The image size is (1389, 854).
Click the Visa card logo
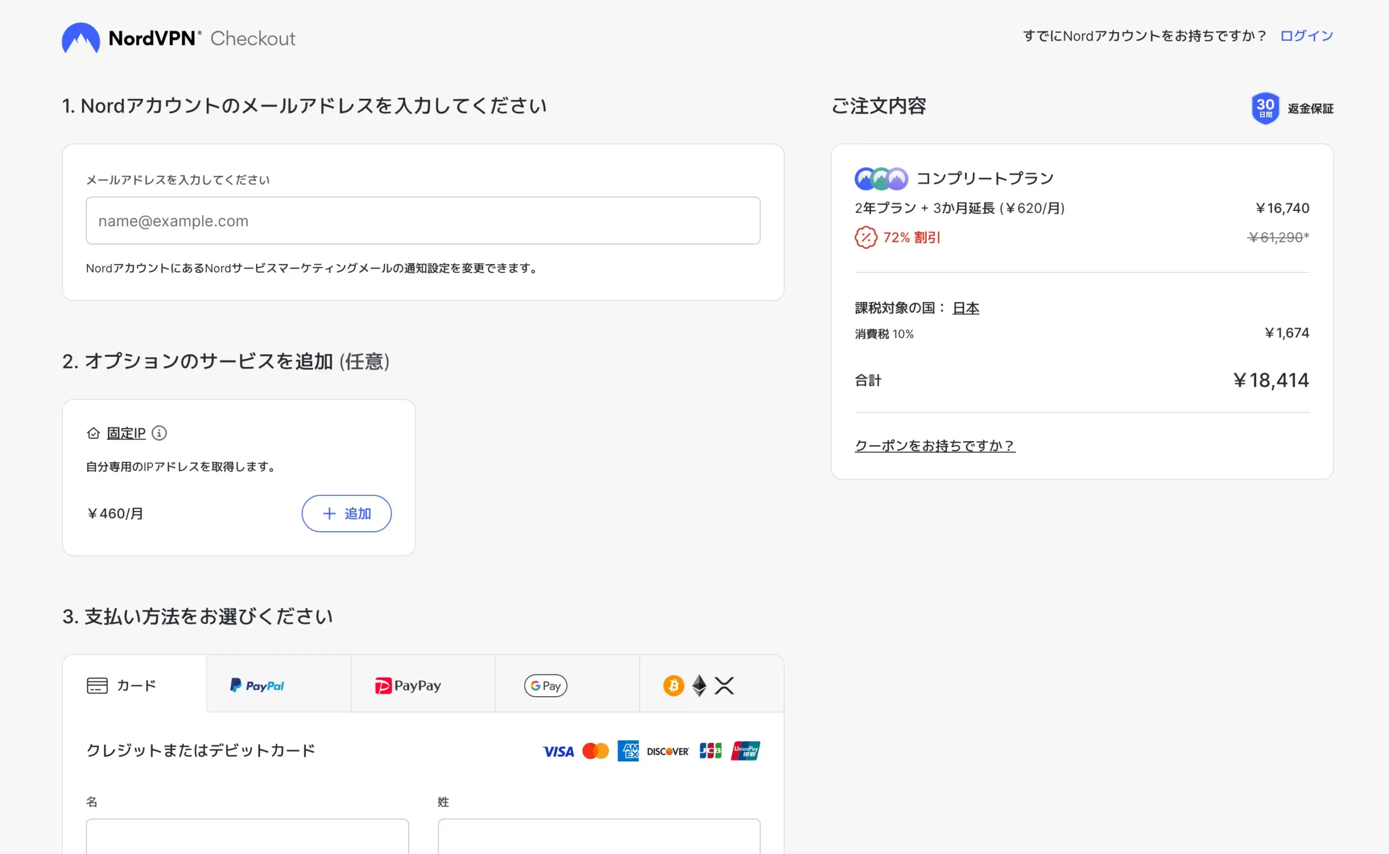tap(558, 751)
